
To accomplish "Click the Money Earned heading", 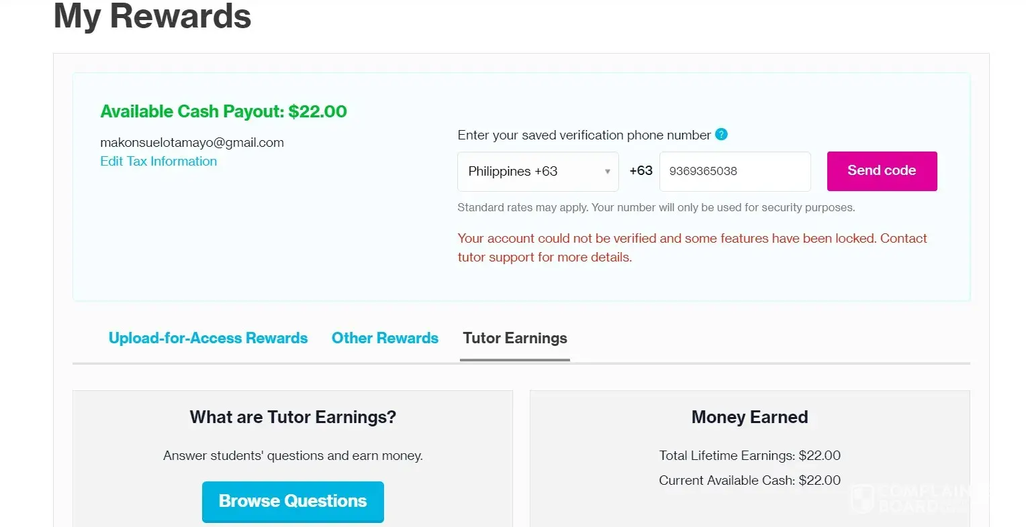I will pos(749,418).
